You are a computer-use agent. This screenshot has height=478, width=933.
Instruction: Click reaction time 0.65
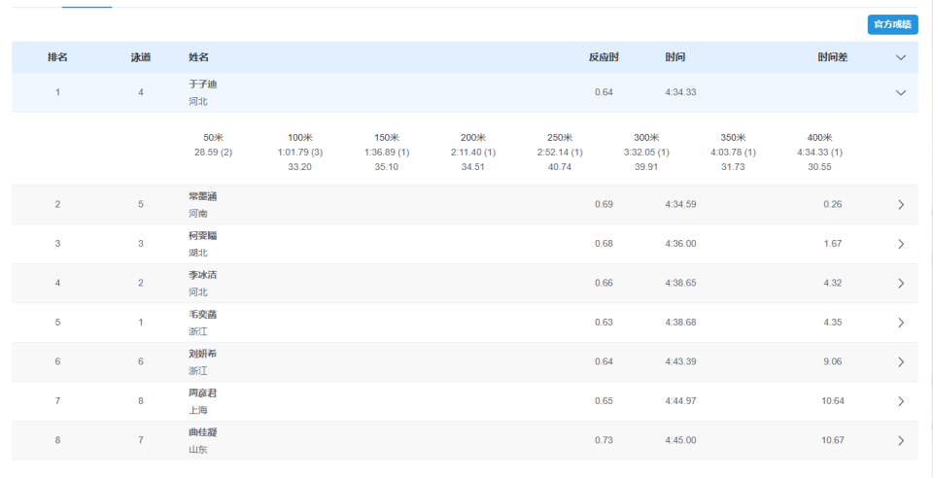tap(604, 400)
